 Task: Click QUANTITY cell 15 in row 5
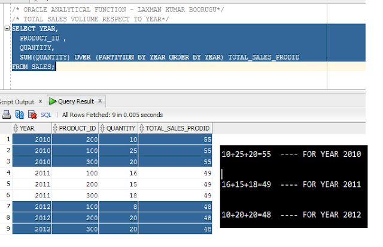[x=118, y=184]
